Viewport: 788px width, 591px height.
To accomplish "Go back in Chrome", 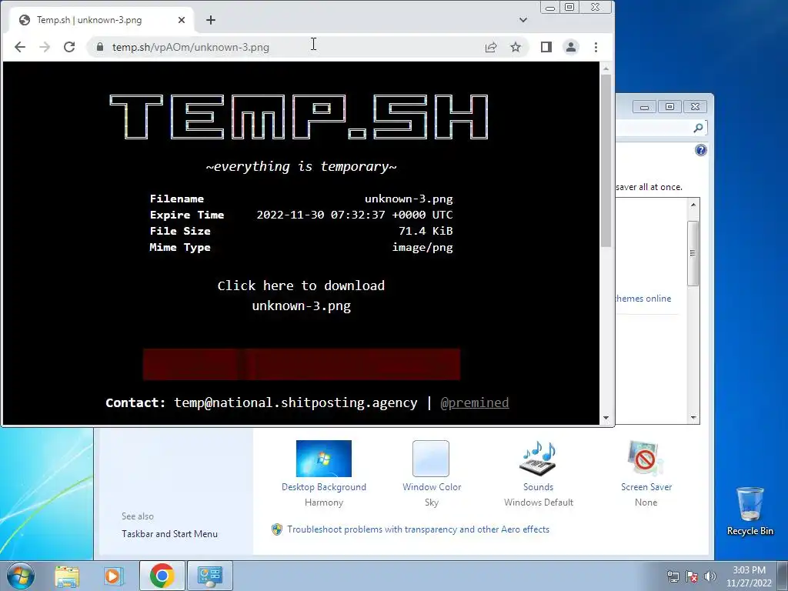I will pos(19,47).
